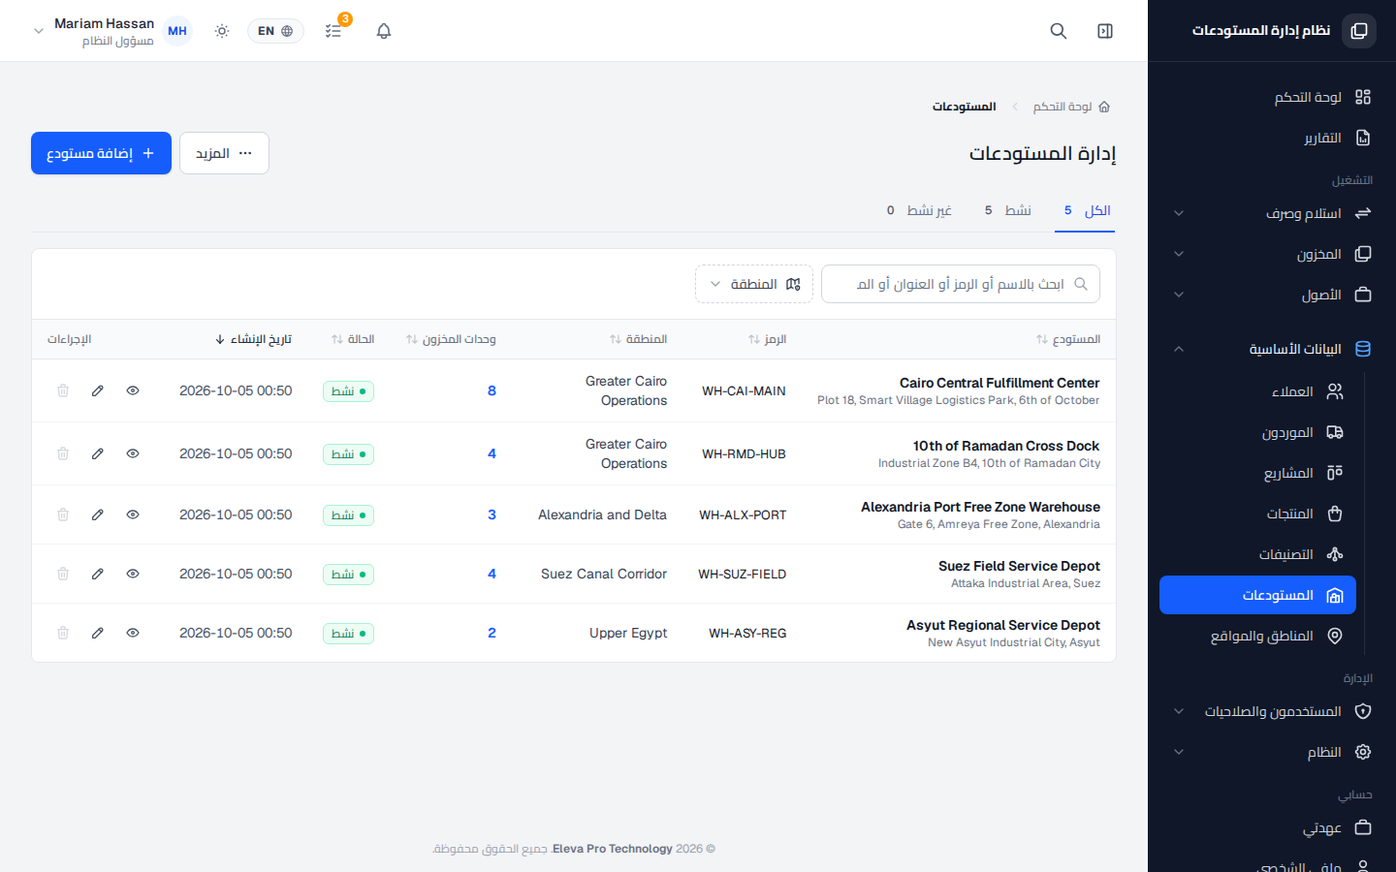
Task: Edit the Suez Field Service Depot row
Action: (98, 574)
